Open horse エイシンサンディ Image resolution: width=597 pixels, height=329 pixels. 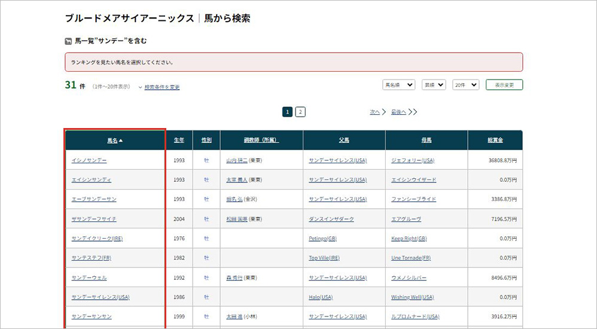pos(92,179)
